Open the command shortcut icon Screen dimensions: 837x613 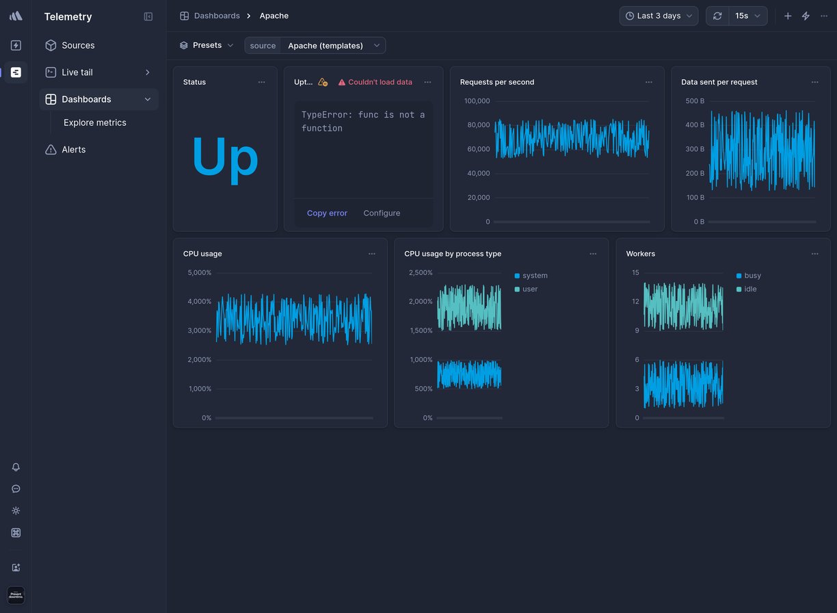pyautogui.click(x=16, y=533)
